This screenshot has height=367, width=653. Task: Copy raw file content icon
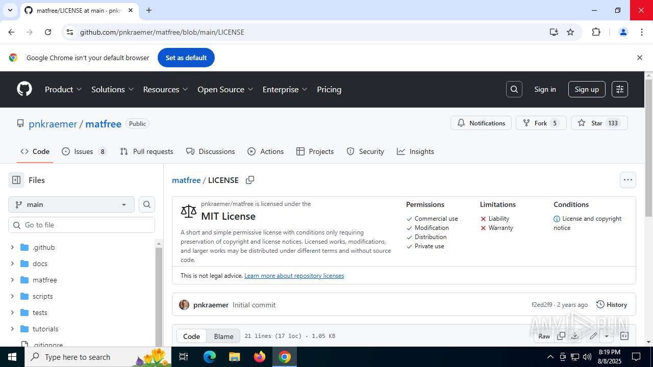pyautogui.click(x=561, y=336)
